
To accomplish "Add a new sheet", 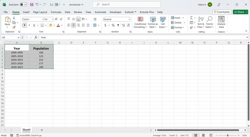I will (42, 130).
